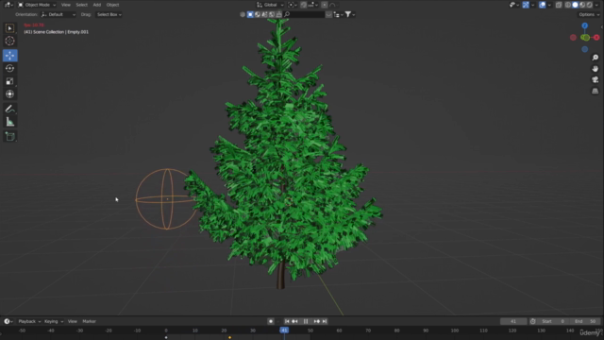The width and height of the screenshot is (604, 340).
Task: Open the overlays dropdown arrow
Action: pyautogui.click(x=549, y=5)
